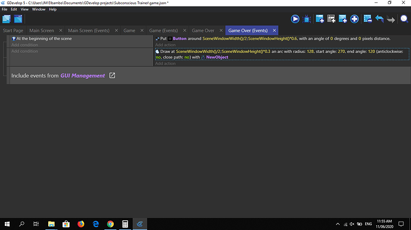The width and height of the screenshot is (411, 230).
Task: Open Calculator from taskbar
Action: (x=125, y=224)
